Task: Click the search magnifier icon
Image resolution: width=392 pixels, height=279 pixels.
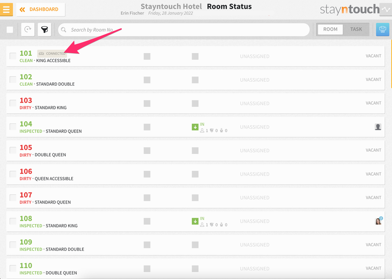Action: click(64, 30)
